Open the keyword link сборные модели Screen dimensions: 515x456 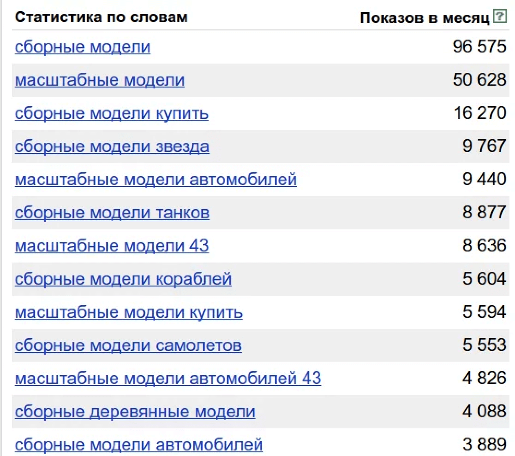pyautogui.click(x=83, y=47)
